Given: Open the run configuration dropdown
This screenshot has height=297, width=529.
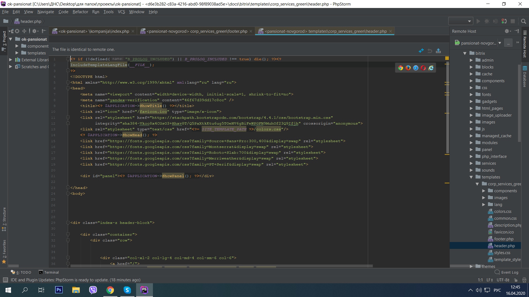Looking at the screenshot, I should pos(460,21).
